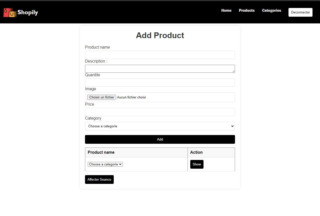Focus the Product name input field
The image size is (320, 216).
tap(160, 55)
